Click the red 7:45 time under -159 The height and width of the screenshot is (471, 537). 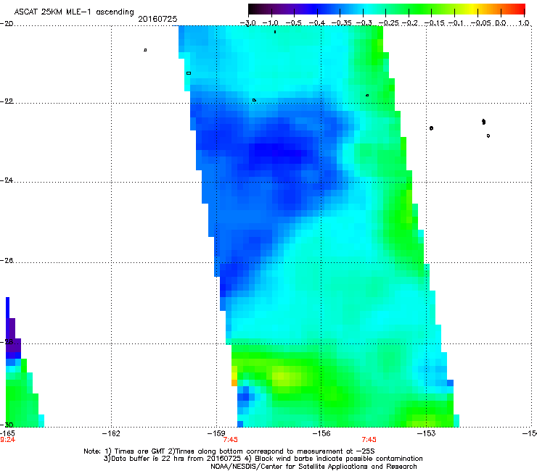click(231, 440)
